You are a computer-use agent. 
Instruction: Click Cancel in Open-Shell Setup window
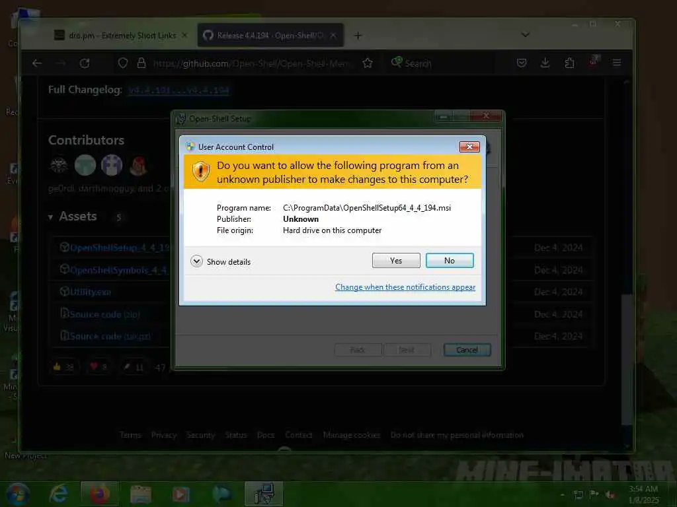pyautogui.click(x=467, y=350)
